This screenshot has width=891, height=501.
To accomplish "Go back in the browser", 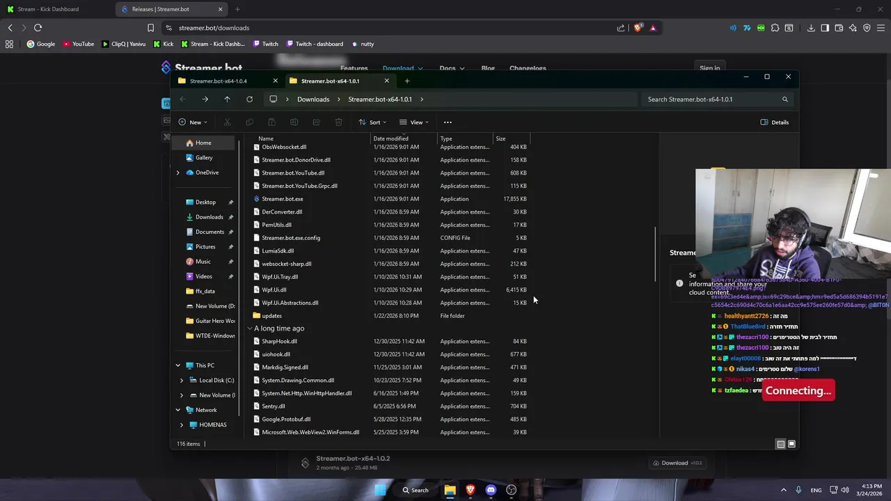I will click(x=10, y=28).
